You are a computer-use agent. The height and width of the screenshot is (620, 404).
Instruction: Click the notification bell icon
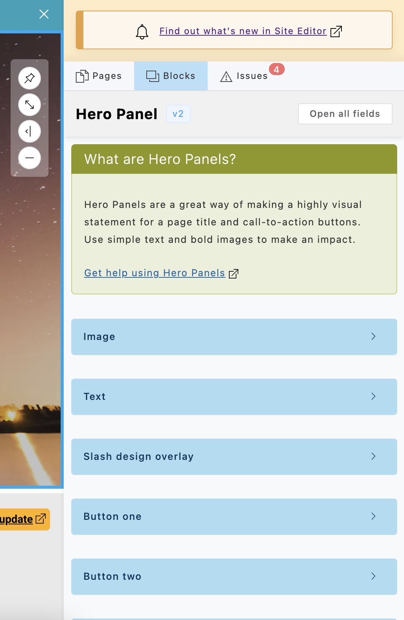click(x=142, y=31)
